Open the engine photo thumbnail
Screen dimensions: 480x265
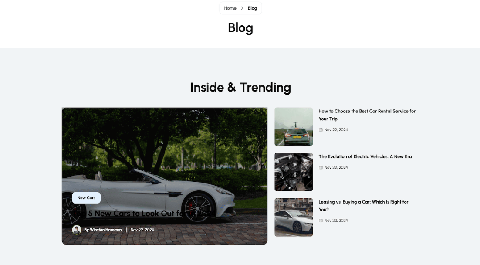click(x=294, y=172)
